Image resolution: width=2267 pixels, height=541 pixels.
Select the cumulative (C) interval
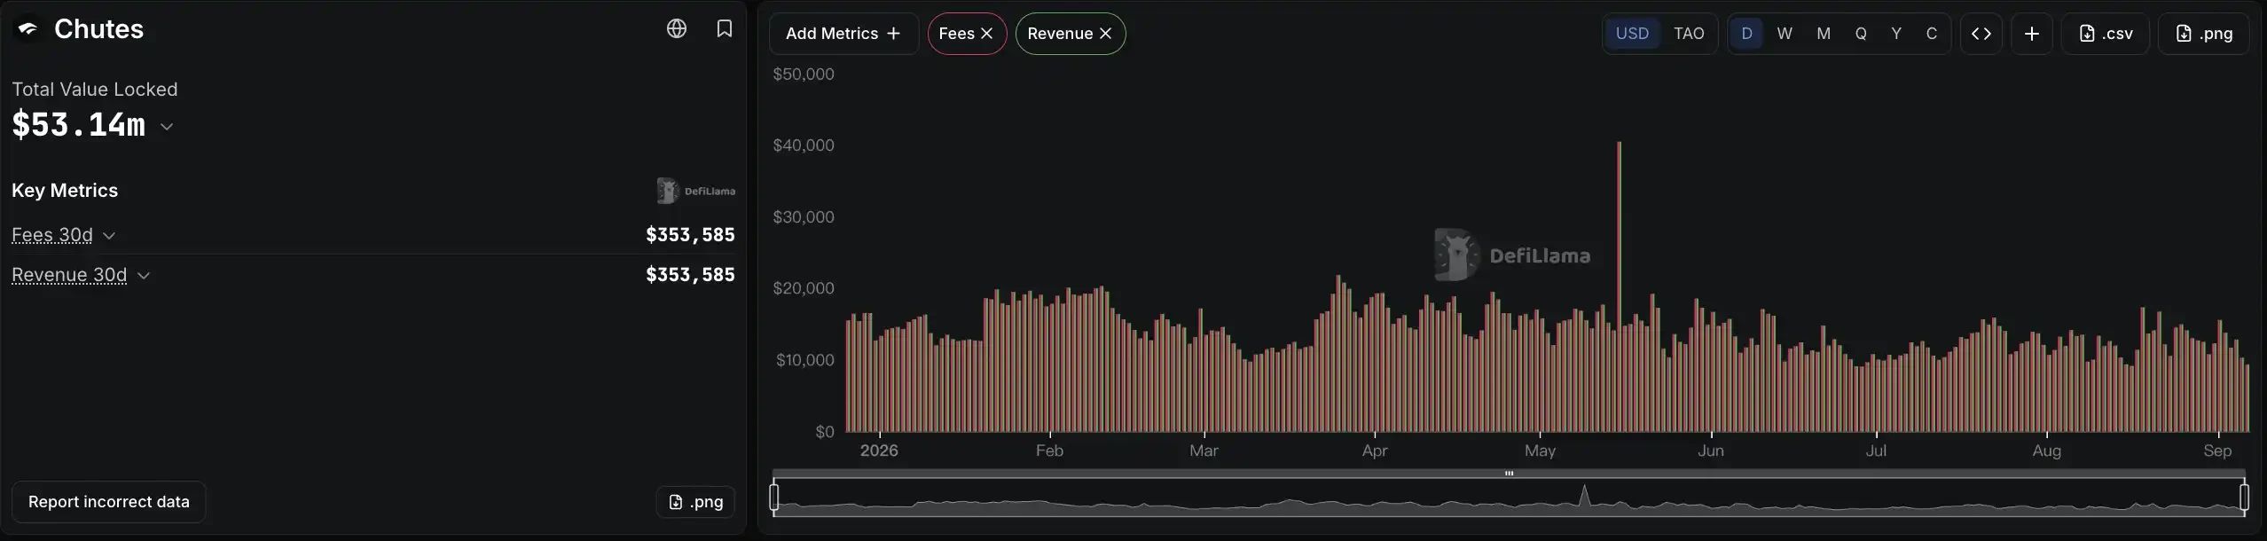[x=1932, y=34]
